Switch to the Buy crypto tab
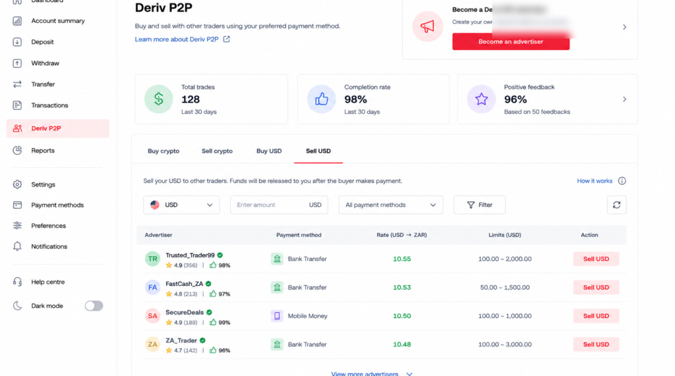Image resolution: width=675 pixels, height=376 pixels. pos(163,151)
